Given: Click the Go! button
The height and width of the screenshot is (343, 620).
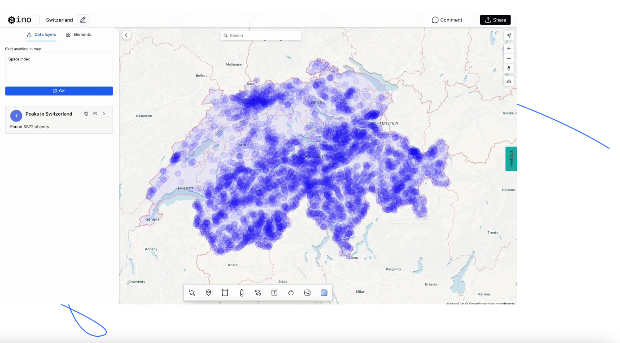Looking at the screenshot, I should (x=59, y=91).
